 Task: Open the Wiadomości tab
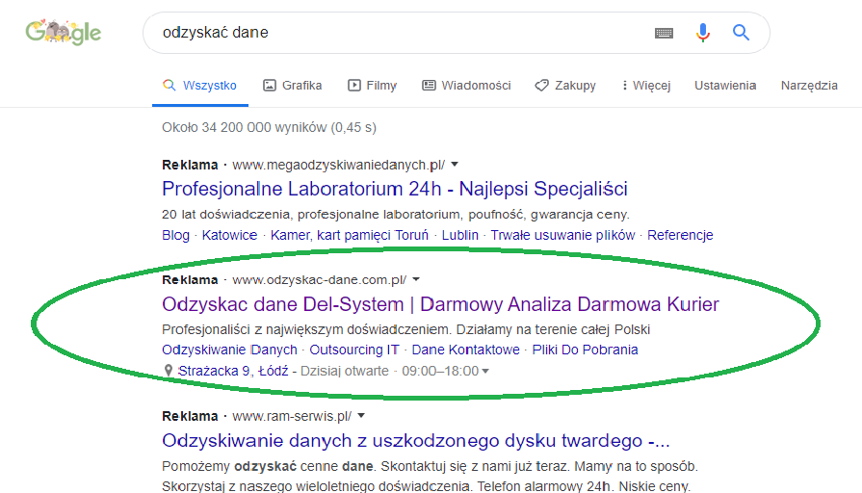pos(467,86)
